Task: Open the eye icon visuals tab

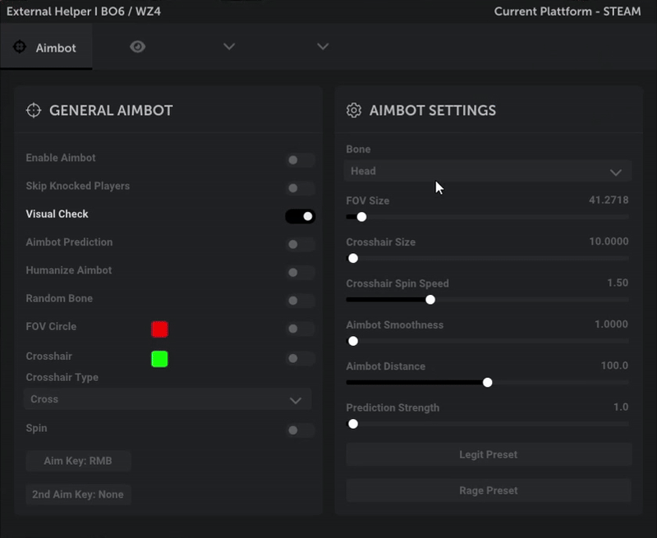Action: pos(137,47)
